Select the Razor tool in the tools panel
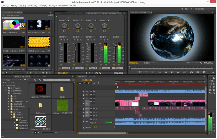Image resolution: width=217 pixels, height=139 pixels. (214, 78)
